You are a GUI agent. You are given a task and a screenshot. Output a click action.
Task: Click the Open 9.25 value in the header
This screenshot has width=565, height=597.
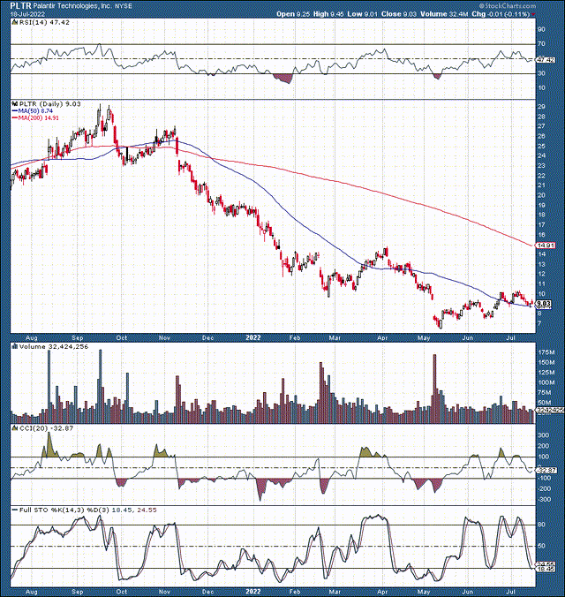(293, 14)
